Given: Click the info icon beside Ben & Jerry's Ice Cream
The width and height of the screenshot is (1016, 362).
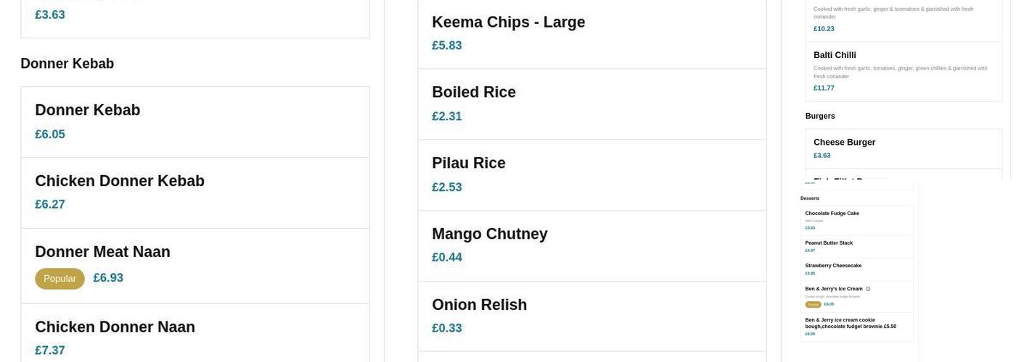Looking at the screenshot, I should [868, 289].
